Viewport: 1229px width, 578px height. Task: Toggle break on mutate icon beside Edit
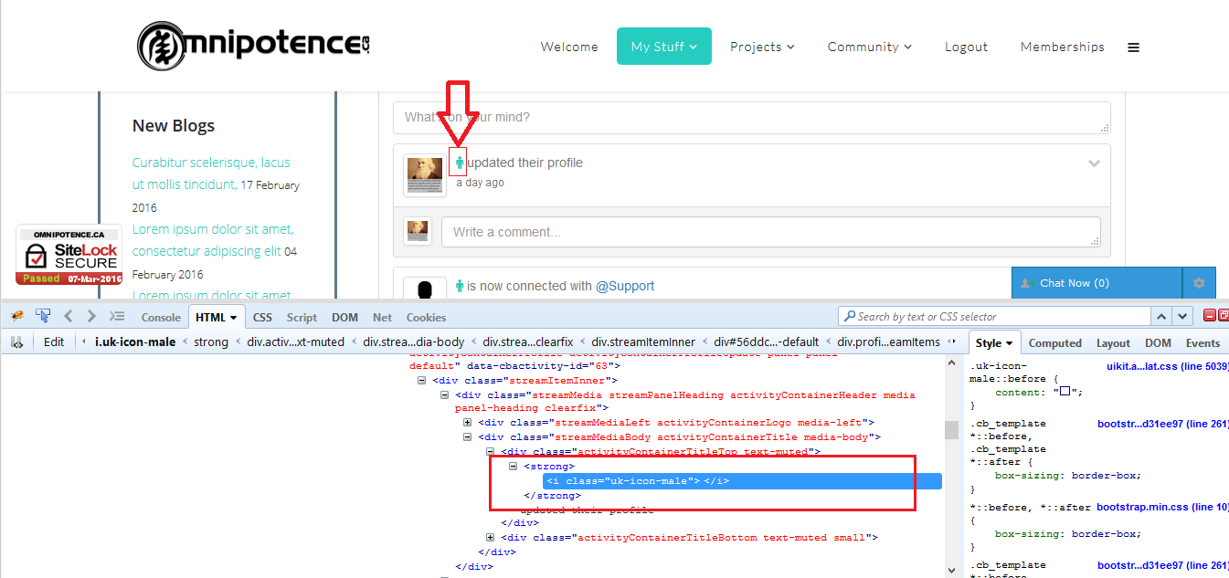coord(16,342)
